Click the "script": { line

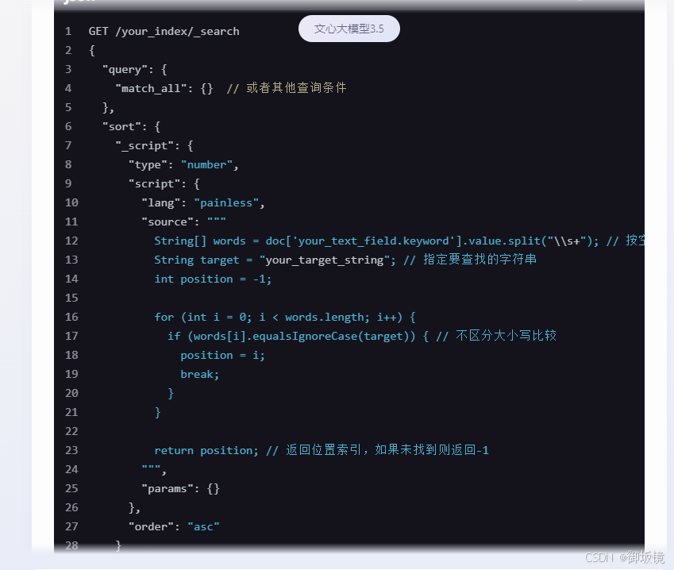(164, 183)
